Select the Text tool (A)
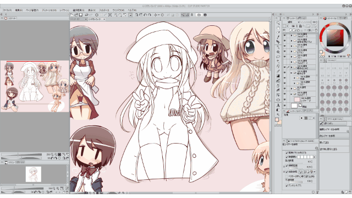Image resolution: width=352 pixels, height=198 pixels. [278, 105]
